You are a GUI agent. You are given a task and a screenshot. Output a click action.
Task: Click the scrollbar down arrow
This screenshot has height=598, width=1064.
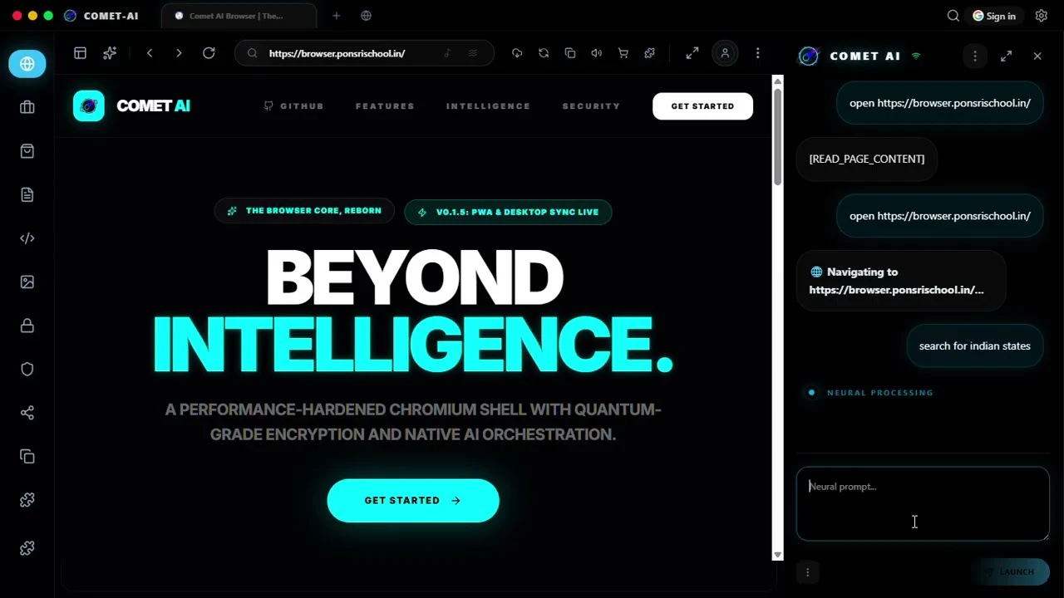tap(777, 555)
